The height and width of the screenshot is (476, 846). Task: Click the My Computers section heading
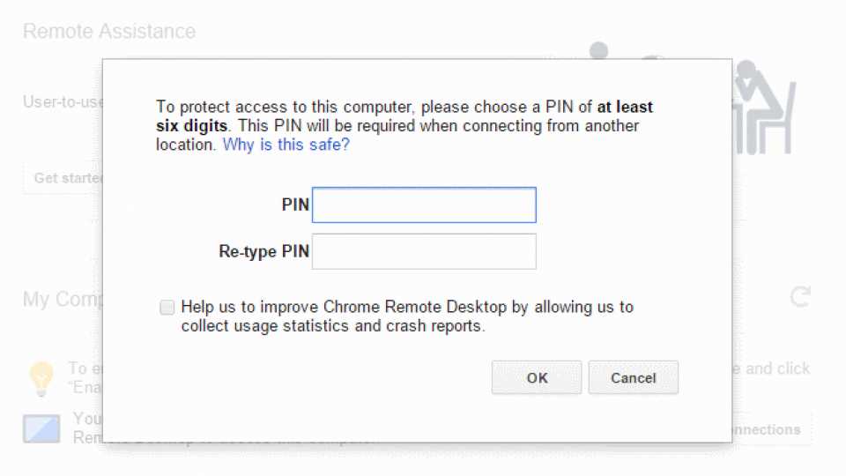63,299
